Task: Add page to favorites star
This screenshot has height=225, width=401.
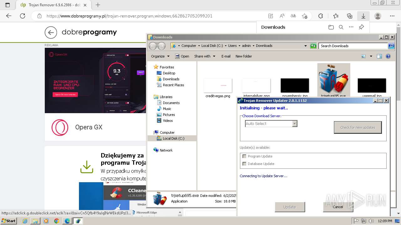Action: pos(305,16)
